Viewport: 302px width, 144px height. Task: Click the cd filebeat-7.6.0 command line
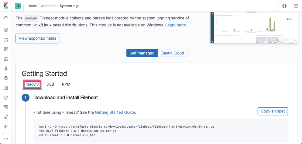coord(67,135)
